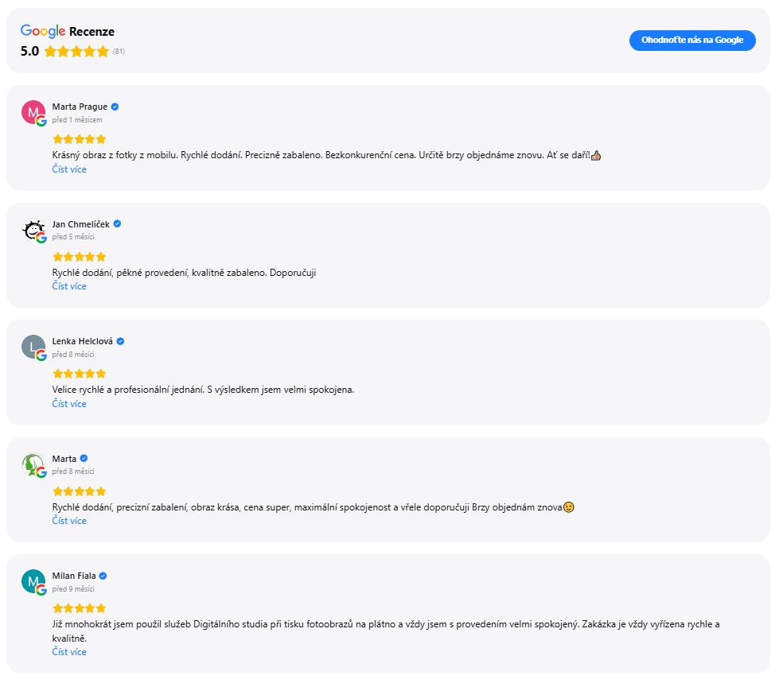Click the smiley emoji in Marta's review

click(x=570, y=506)
